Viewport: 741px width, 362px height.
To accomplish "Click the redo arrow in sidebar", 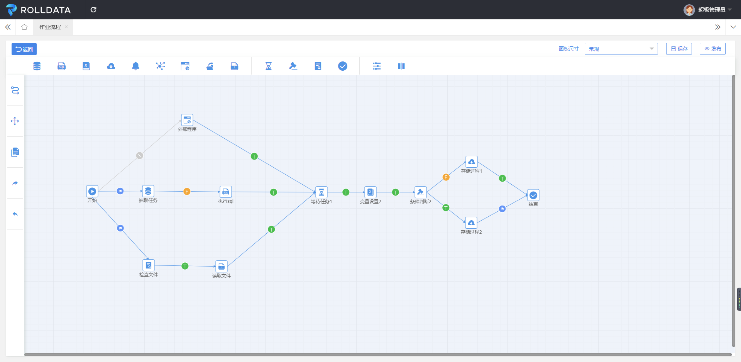I will (15, 183).
